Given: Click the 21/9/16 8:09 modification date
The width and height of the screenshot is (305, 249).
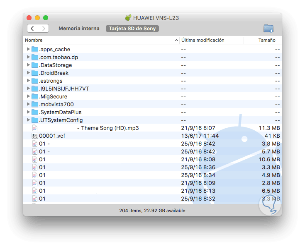Looking at the screenshot, I should click(198, 183).
